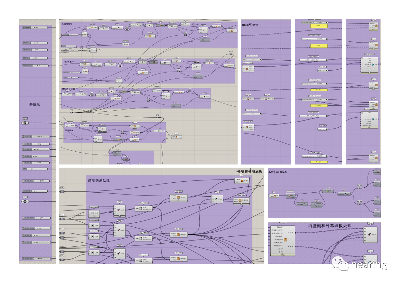Click the 高度关系处理 group title

tap(99, 180)
